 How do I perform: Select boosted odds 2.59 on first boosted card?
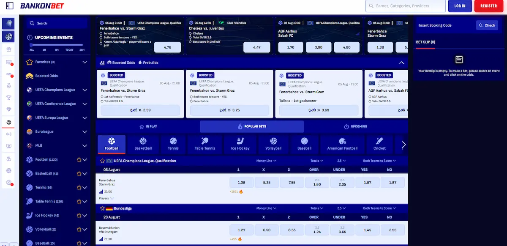[141, 110]
